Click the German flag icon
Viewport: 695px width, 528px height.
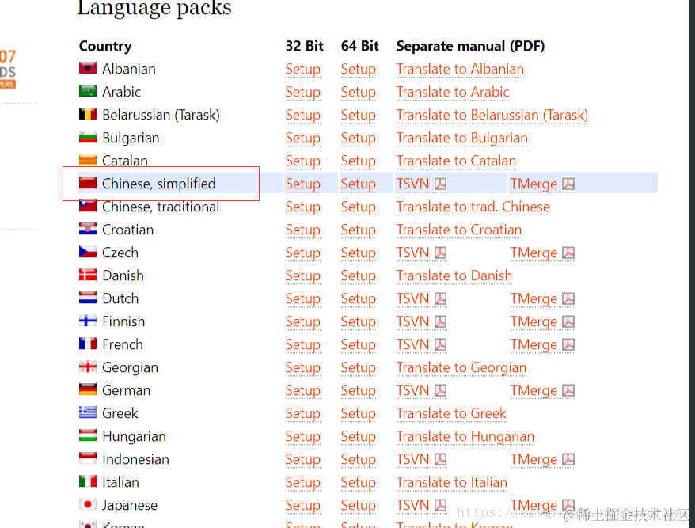click(x=88, y=389)
